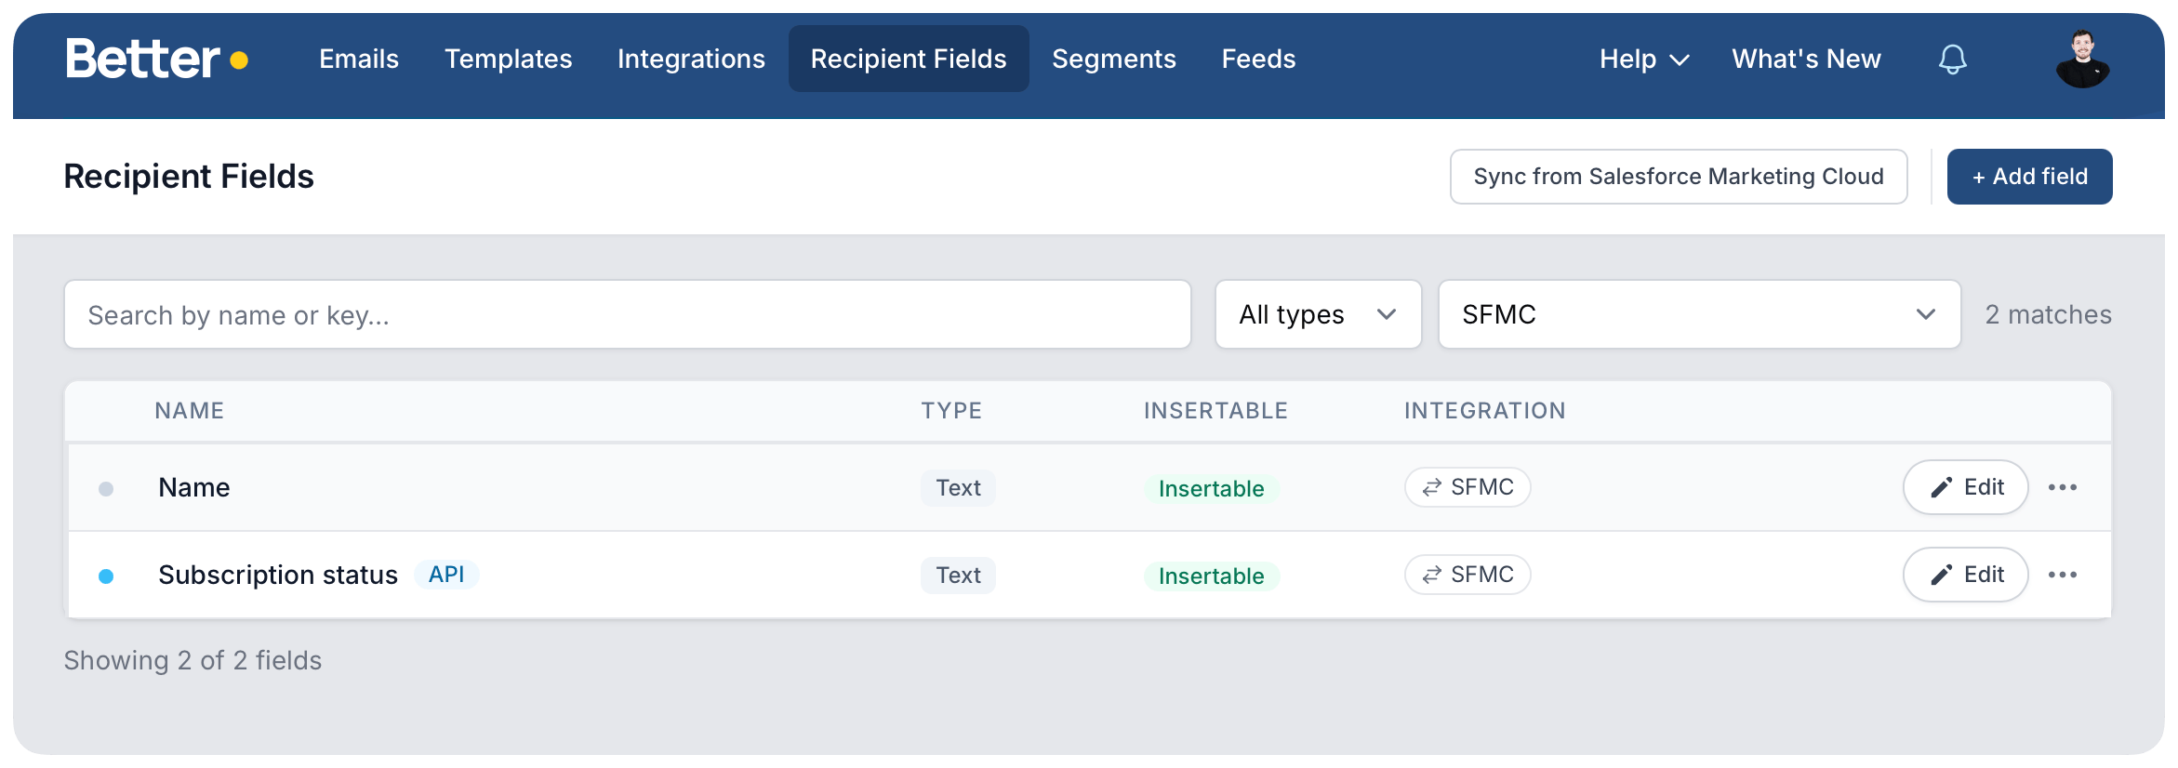Click the Recipient Fields page heading
This screenshot has width=2178, height=768.
pos(189,177)
